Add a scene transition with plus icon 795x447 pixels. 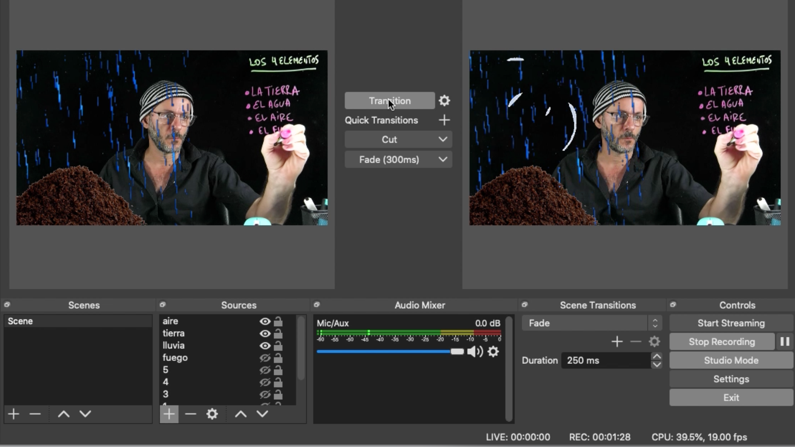[x=617, y=342]
